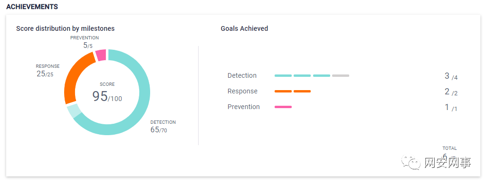Image resolution: width=487 pixels, height=184 pixels.
Task: Select the PREVENTION 5/5 chart label
Action: pyautogui.click(x=85, y=42)
